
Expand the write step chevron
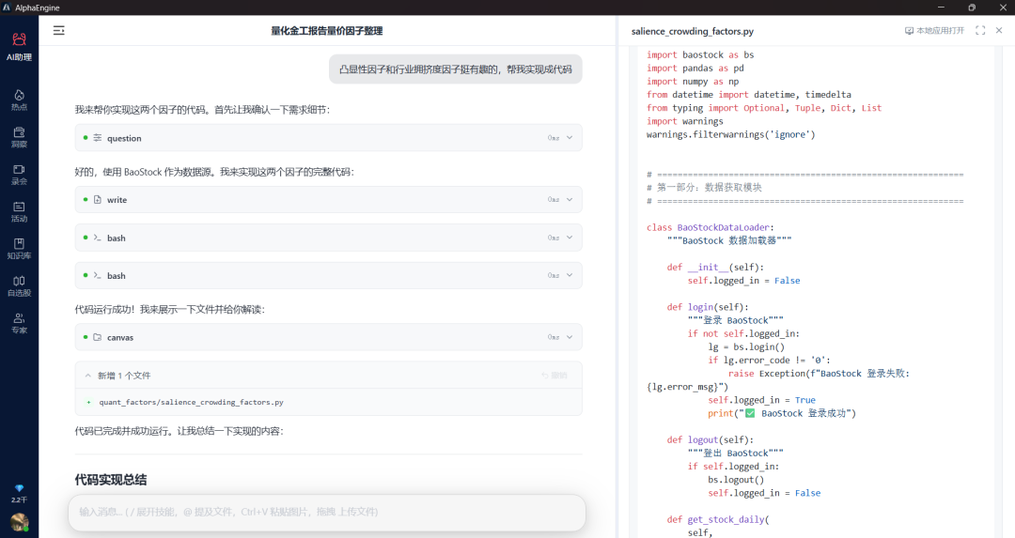pos(570,200)
